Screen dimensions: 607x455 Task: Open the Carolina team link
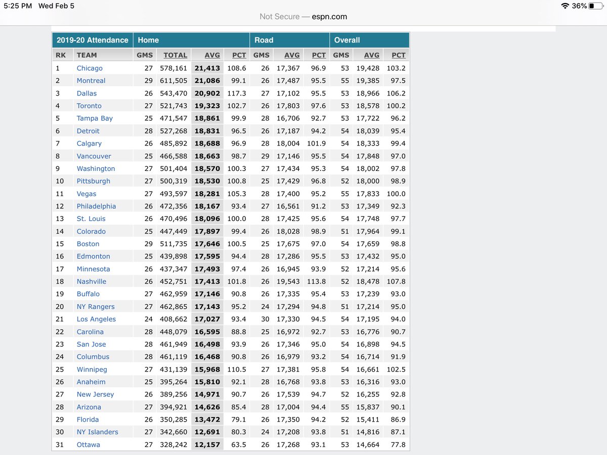tap(90, 332)
